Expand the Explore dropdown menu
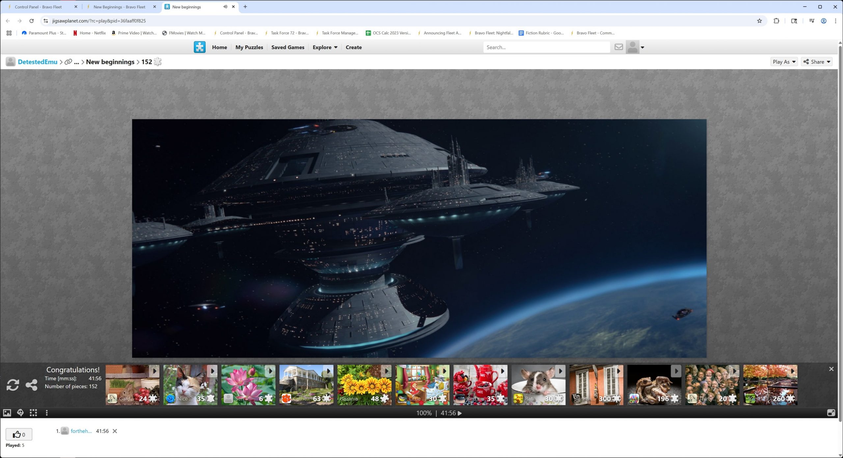Viewport: 843px width, 458px height. (325, 47)
